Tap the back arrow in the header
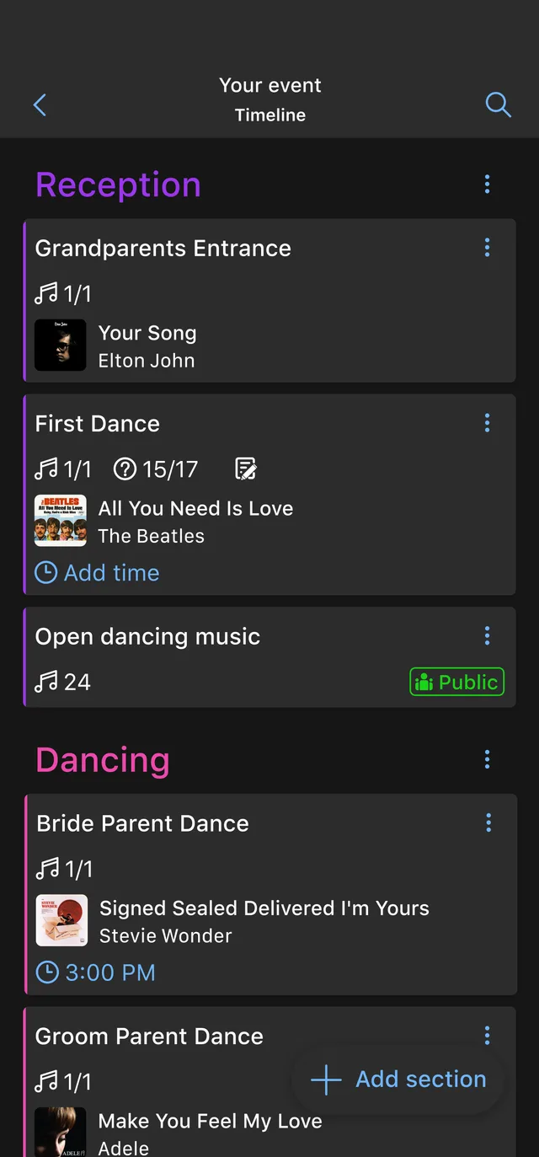The image size is (539, 1157). (40, 104)
